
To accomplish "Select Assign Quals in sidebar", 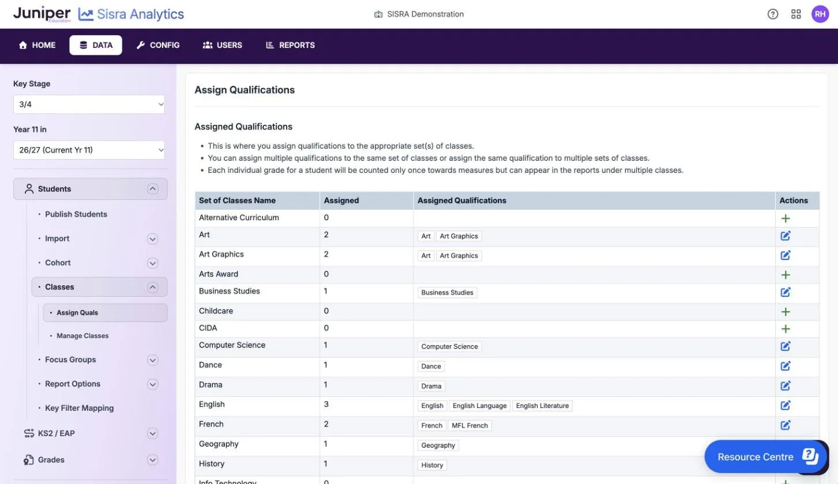I will 106,312.
